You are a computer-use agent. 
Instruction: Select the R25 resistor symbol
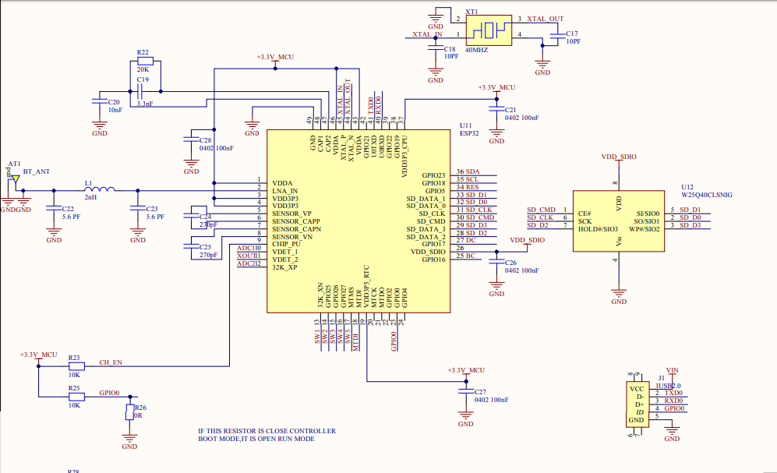(x=76, y=397)
